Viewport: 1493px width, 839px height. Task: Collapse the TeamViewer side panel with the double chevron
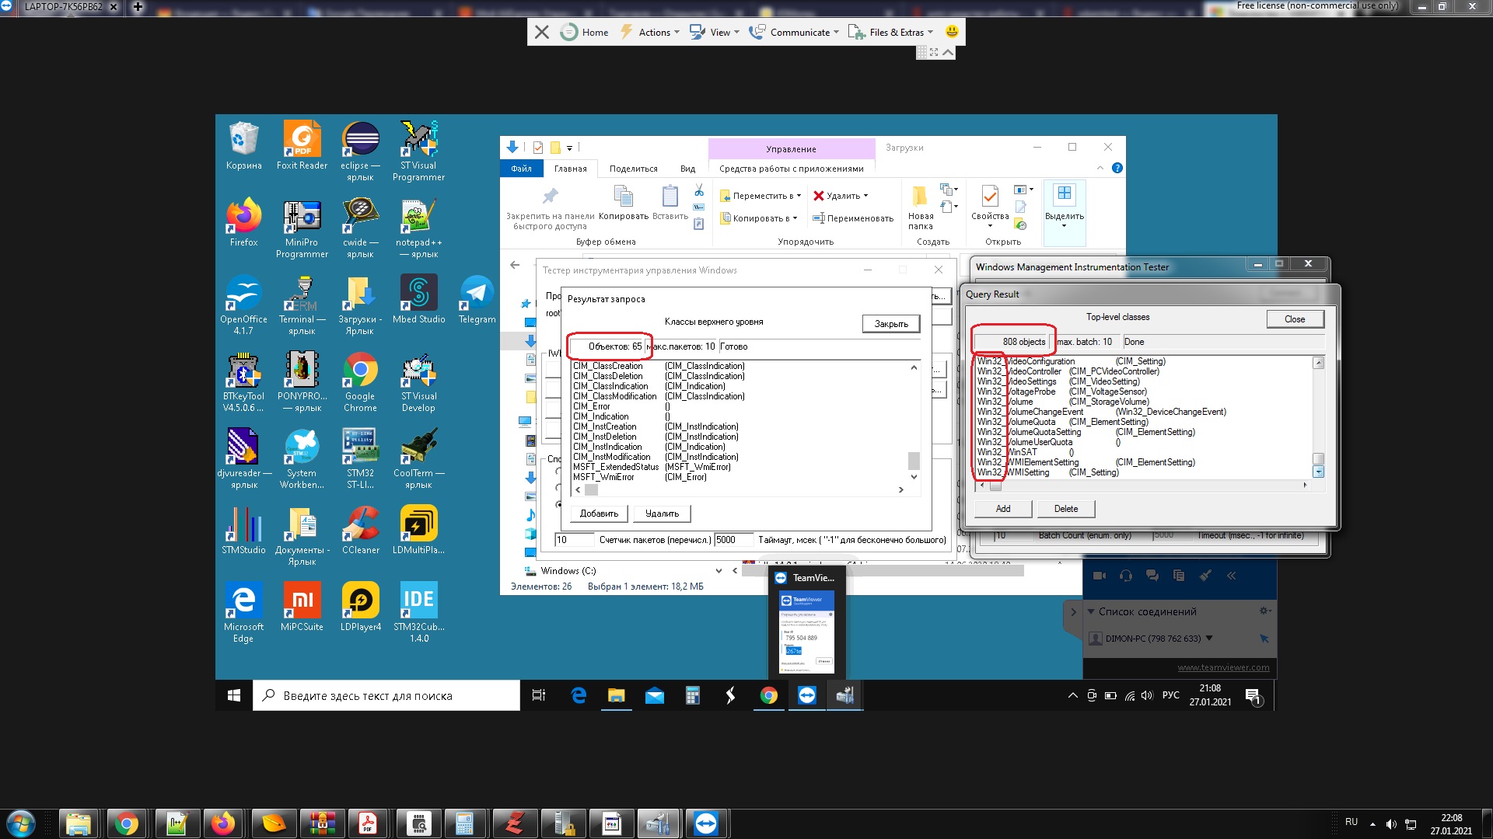point(1231,576)
